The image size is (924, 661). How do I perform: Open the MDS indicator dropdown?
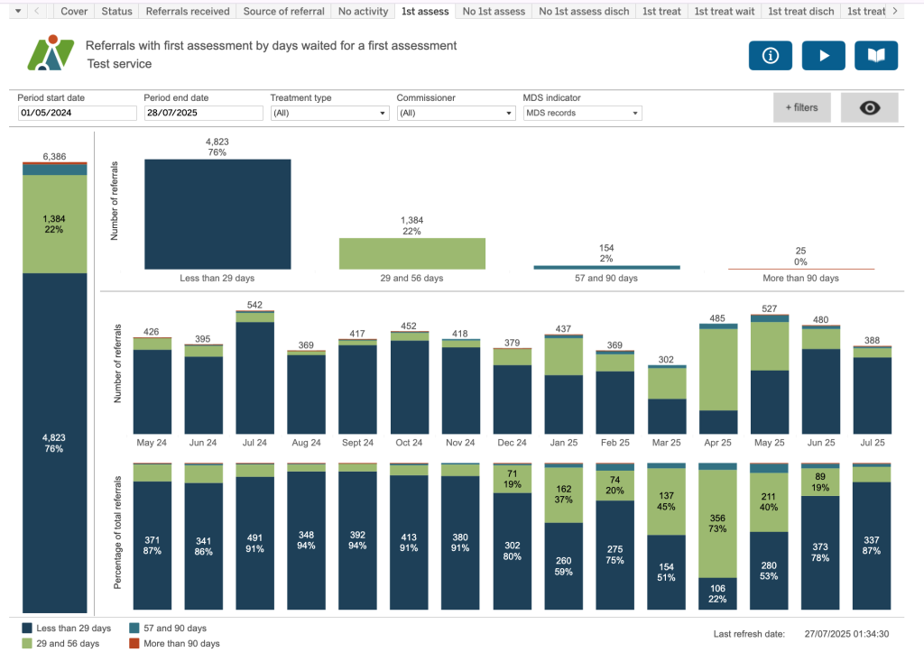(x=582, y=114)
